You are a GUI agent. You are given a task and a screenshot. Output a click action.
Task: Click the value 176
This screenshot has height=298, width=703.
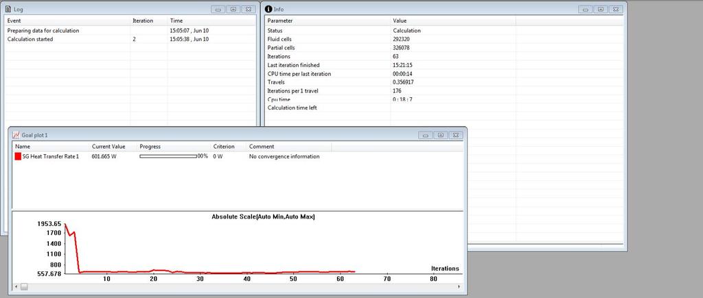click(x=397, y=91)
